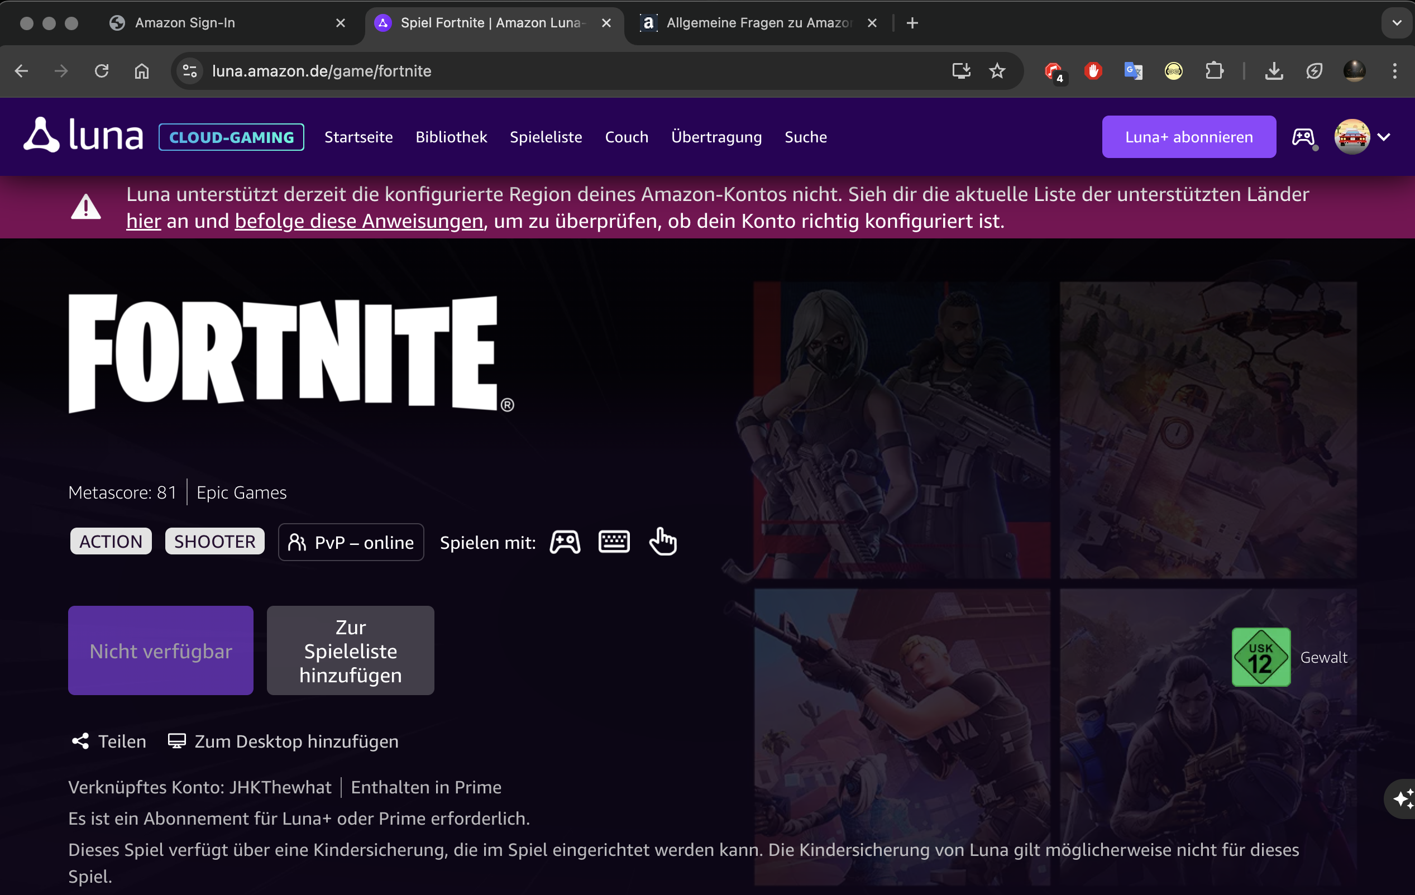This screenshot has width=1415, height=895.
Task: Open the Bibliothek navigation item
Action: pyautogui.click(x=451, y=137)
